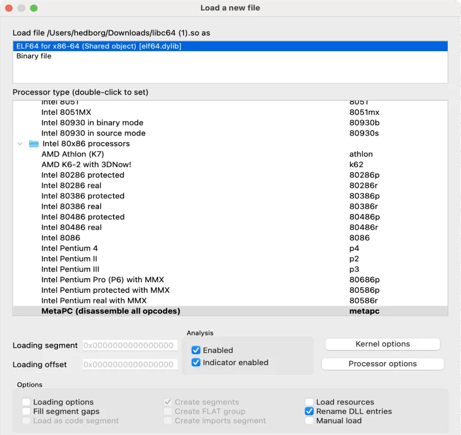The height and width of the screenshot is (435, 461).
Task: Select Intel 80386 protected processor
Action: 230,196
